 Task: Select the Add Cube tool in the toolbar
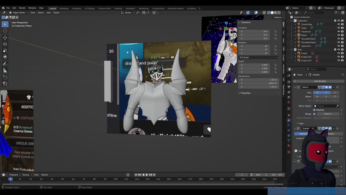pos(5,77)
